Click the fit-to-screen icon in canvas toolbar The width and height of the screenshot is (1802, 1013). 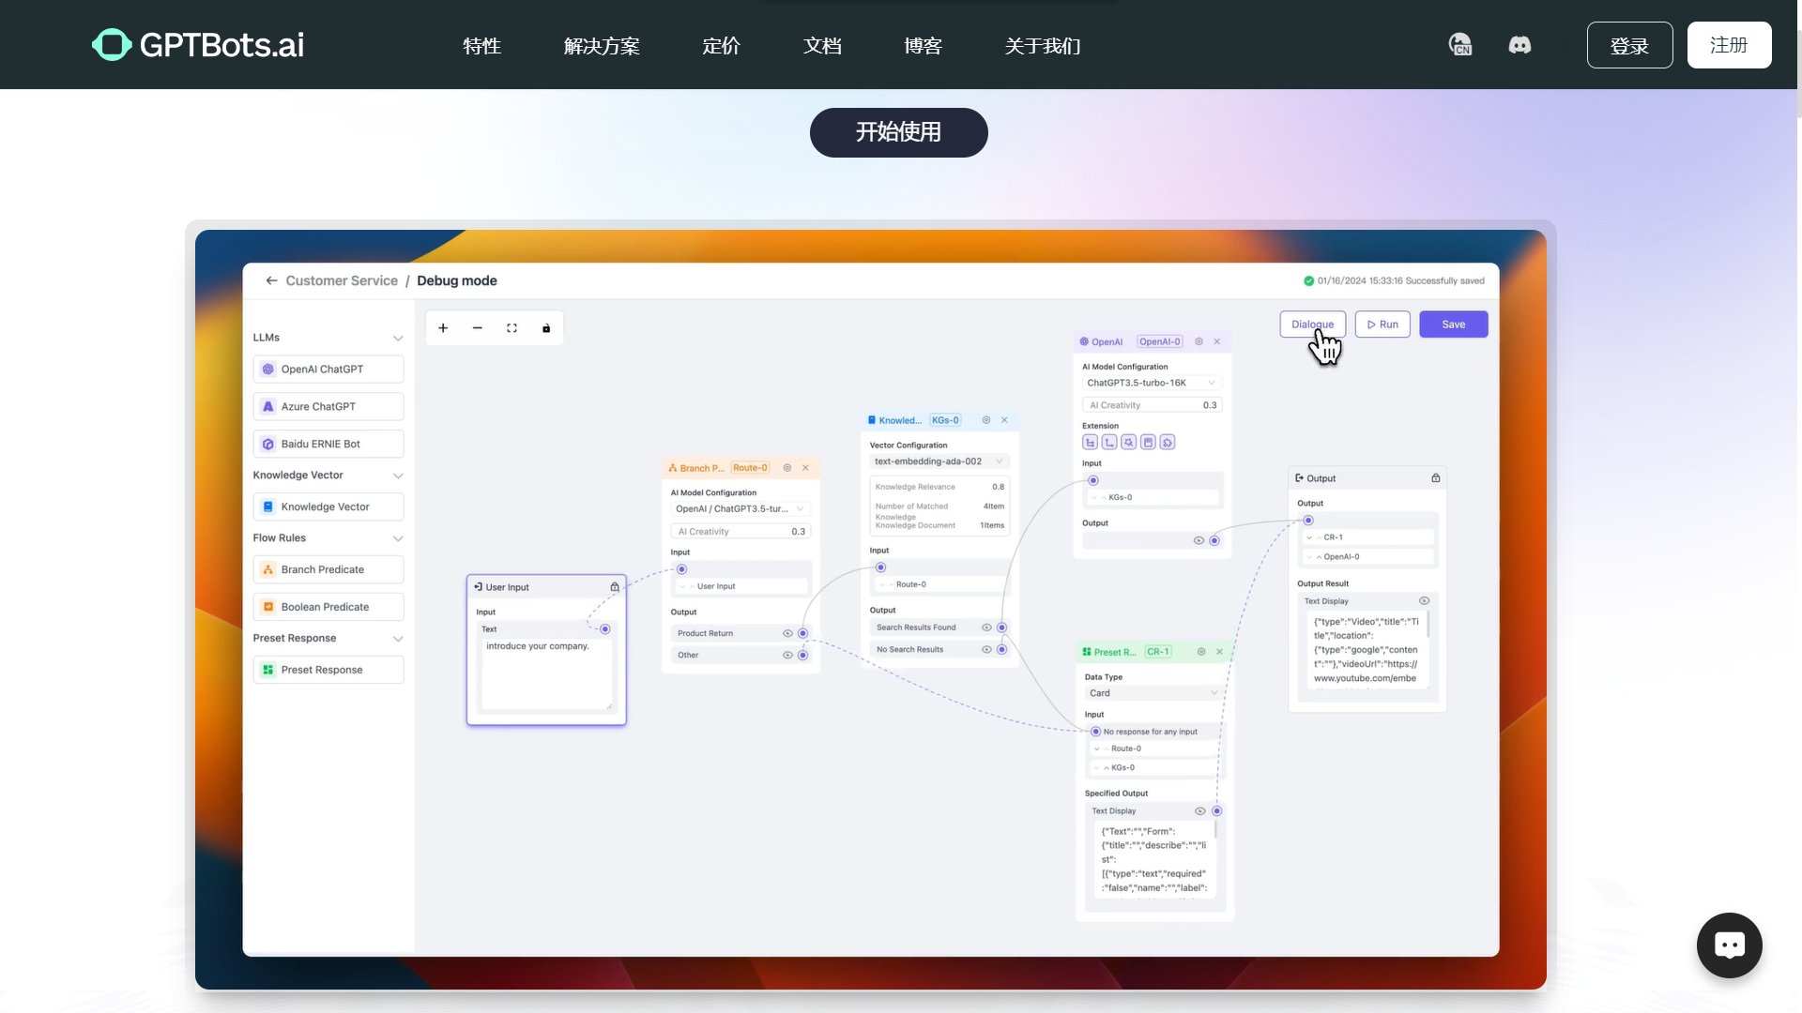click(512, 327)
